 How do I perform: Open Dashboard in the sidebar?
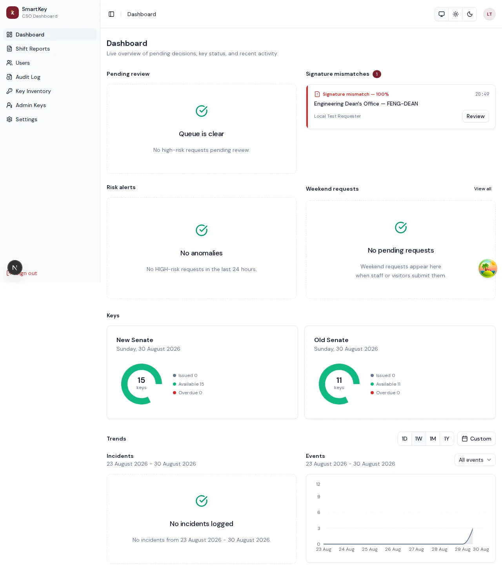(x=50, y=35)
